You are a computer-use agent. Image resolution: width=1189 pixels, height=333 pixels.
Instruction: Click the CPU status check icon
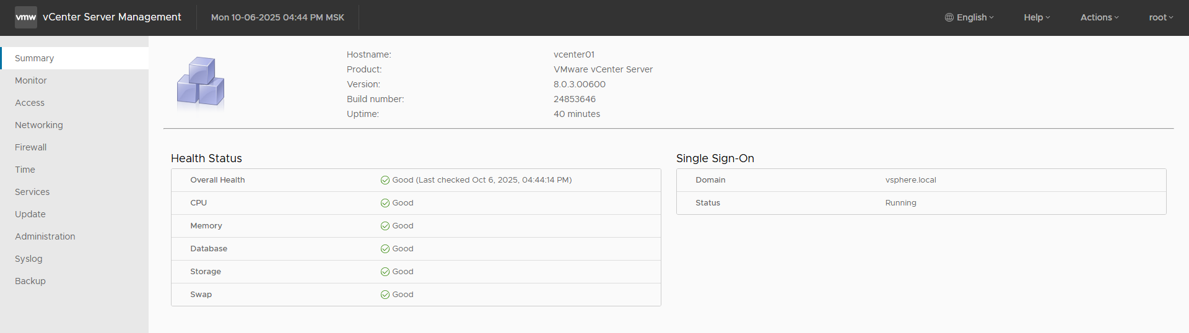(x=385, y=203)
